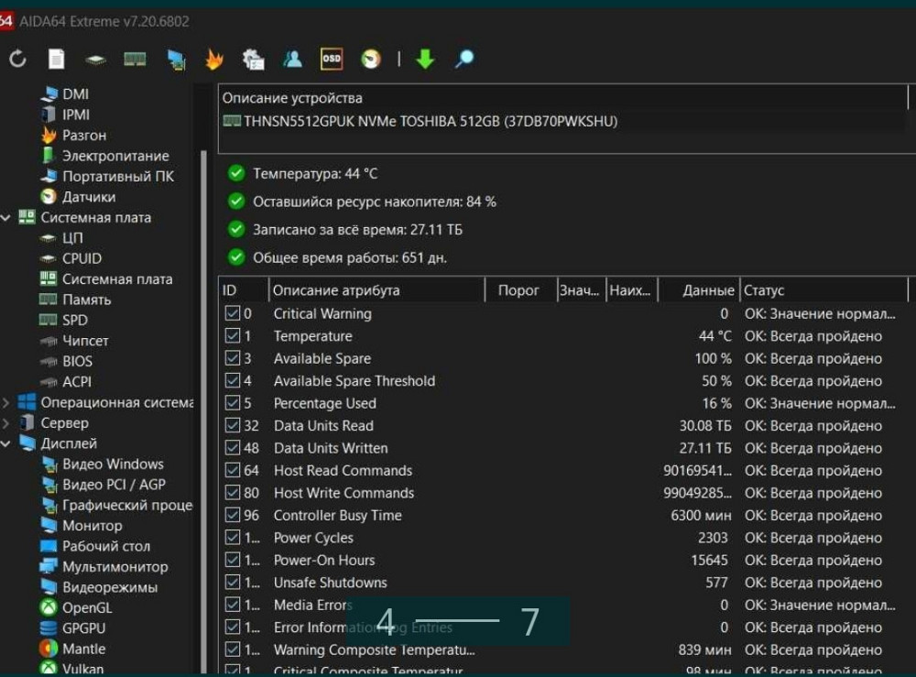Uncheck the Critical Warning attribute checkbox

232,314
